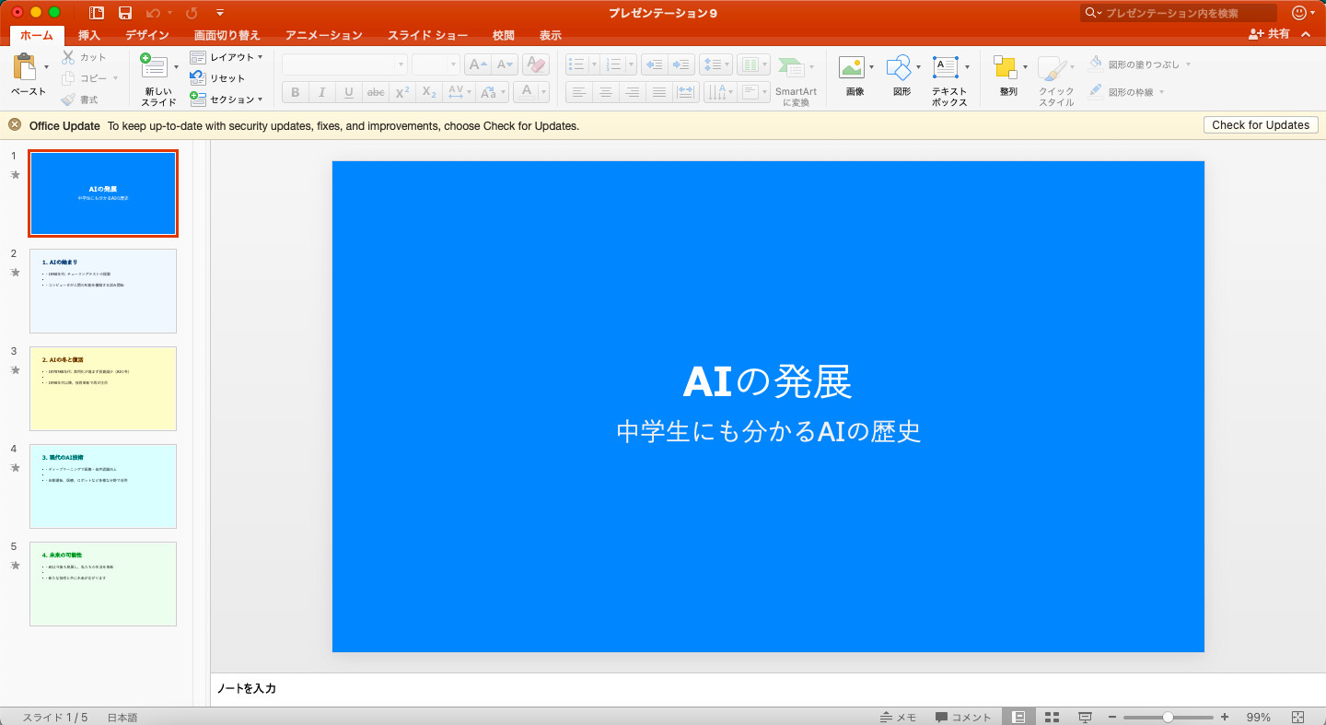Open the 整列 arrange icon
The width and height of the screenshot is (1326, 725).
pos(1005,66)
